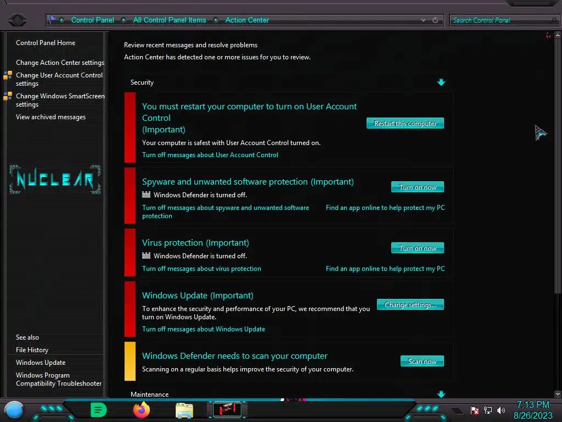This screenshot has width=562, height=422.
Task: Select the active Control Panel taskbar item
Action: point(227,409)
